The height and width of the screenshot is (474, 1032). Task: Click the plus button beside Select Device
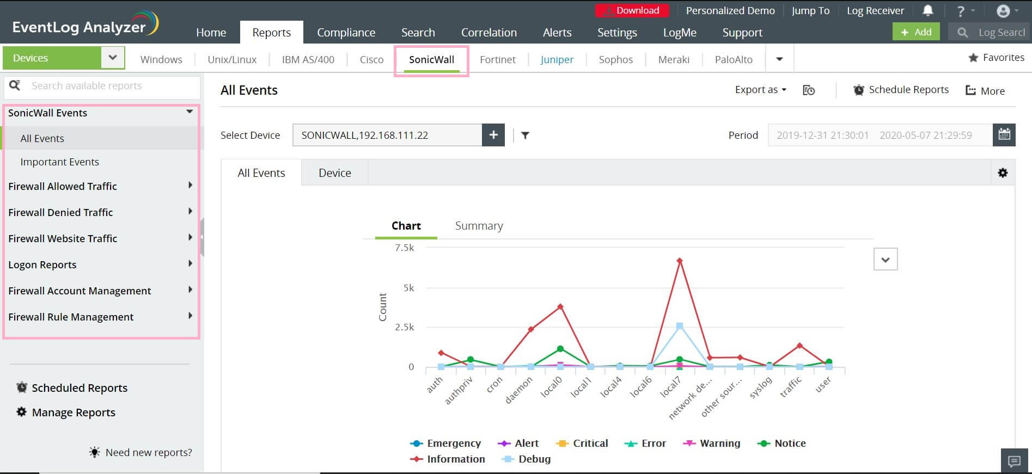click(x=493, y=135)
